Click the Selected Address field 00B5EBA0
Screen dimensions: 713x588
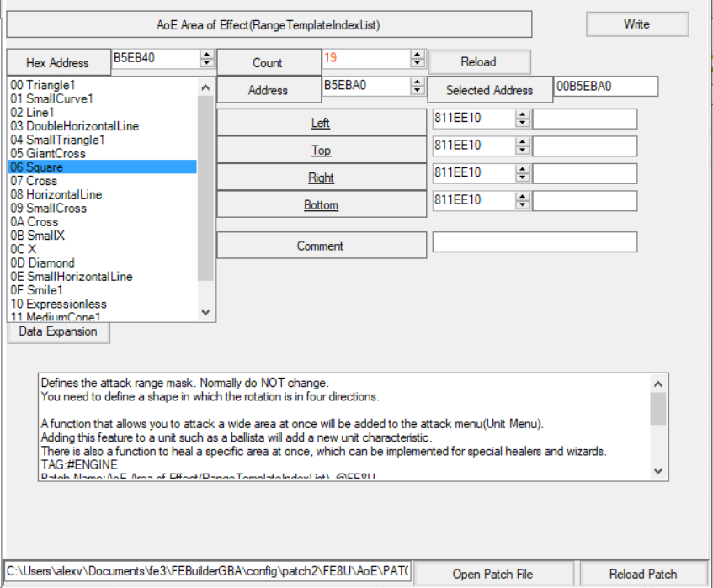point(606,87)
